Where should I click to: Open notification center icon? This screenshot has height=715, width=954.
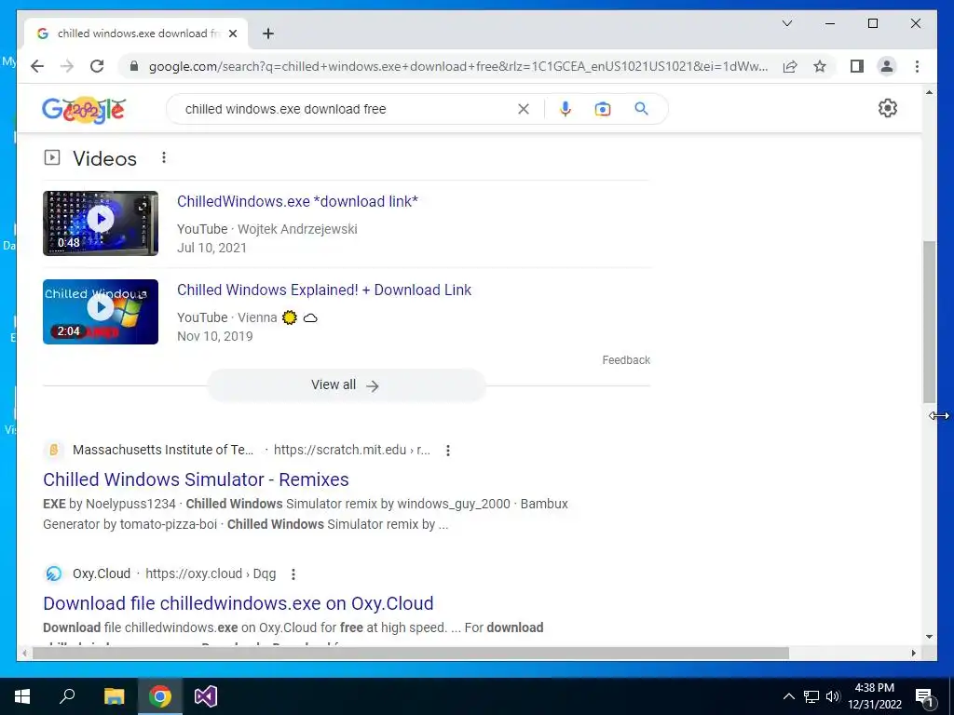(924, 696)
